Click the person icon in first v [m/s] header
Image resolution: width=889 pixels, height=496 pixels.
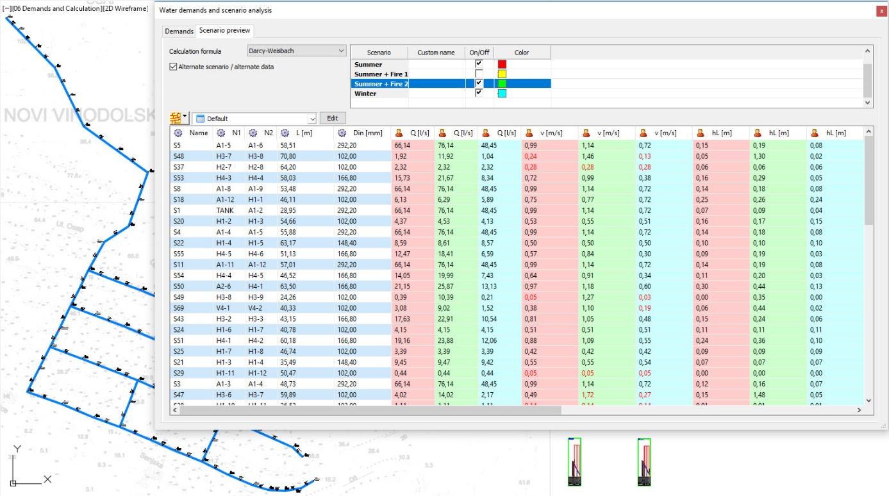point(529,133)
